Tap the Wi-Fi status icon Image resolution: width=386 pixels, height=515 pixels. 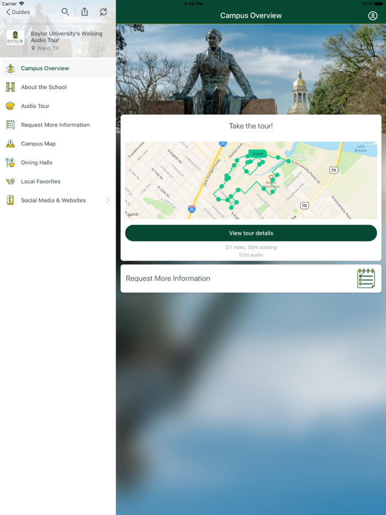click(22, 4)
